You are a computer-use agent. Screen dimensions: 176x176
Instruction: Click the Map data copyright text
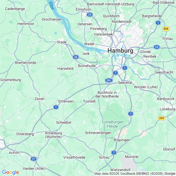(135, 174)
